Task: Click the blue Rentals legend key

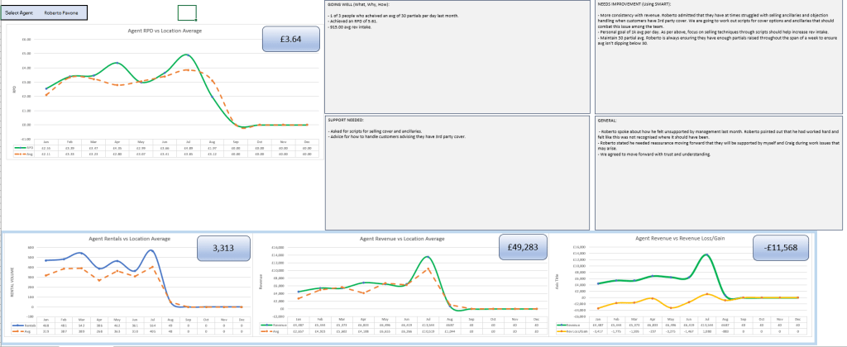Action: 18,326
